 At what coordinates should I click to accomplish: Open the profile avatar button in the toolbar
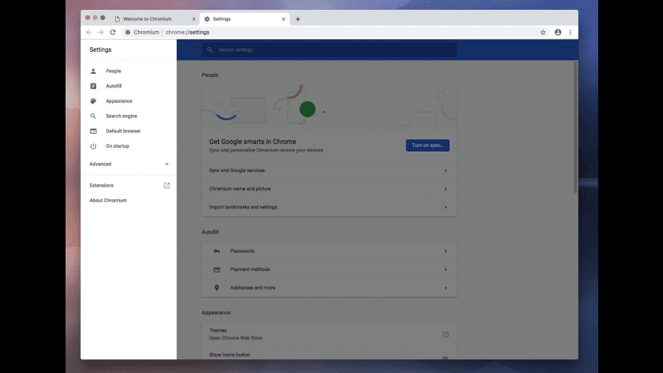558,32
